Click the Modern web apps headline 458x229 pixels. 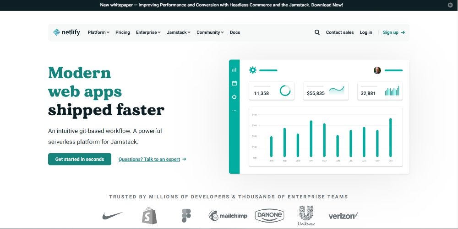click(x=85, y=82)
